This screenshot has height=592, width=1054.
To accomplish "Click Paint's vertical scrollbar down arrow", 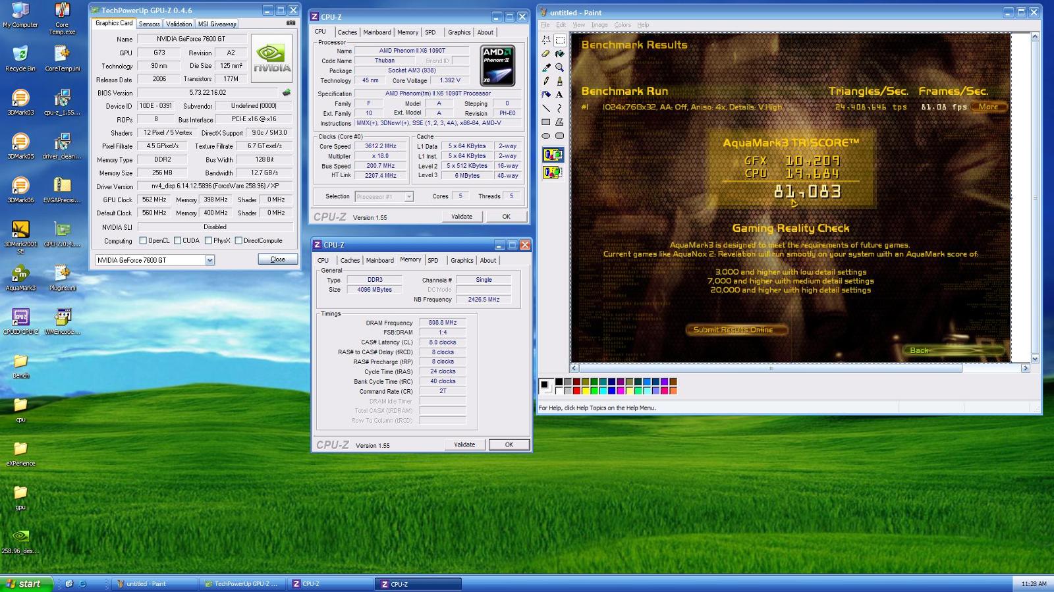I will pos(1034,359).
